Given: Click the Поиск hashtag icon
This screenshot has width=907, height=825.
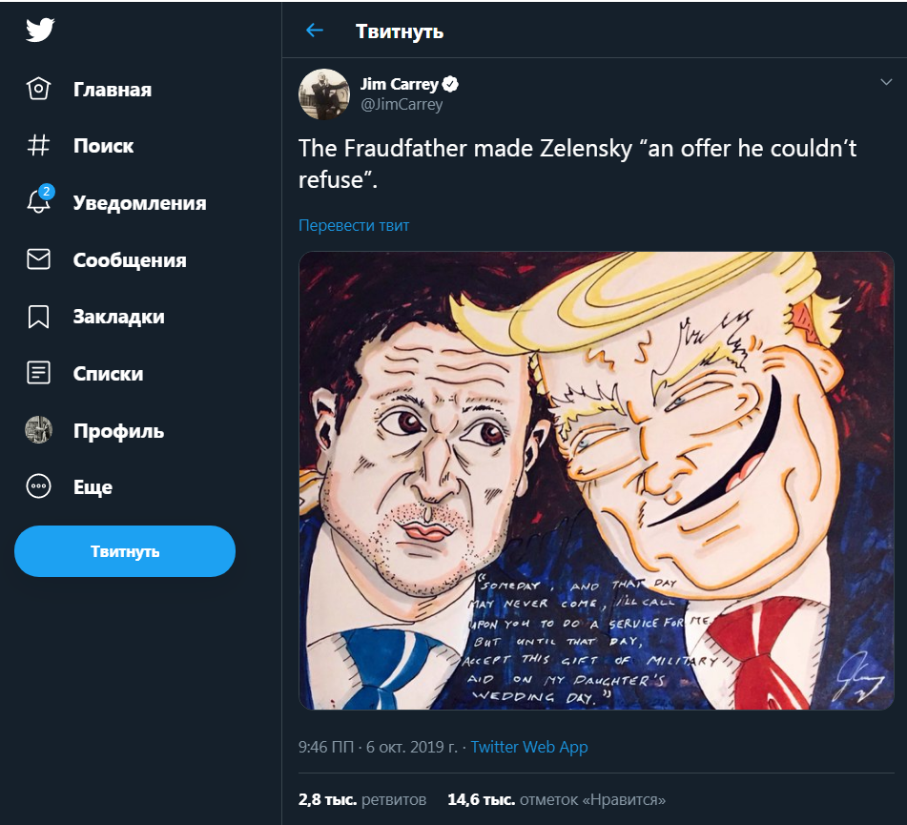Looking at the screenshot, I should click(x=38, y=146).
